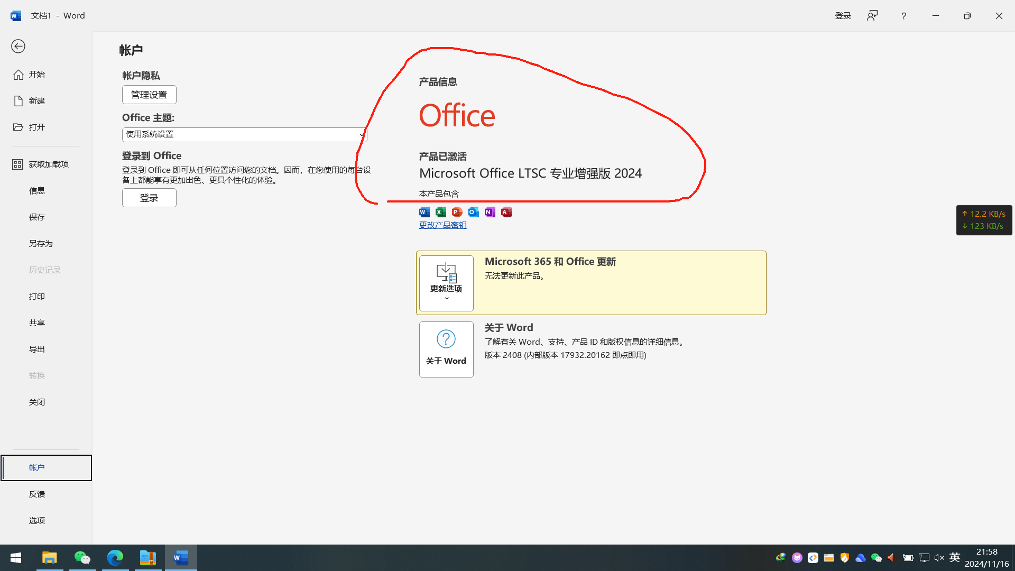
Task: Open the 导出 page
Action: point(46,349)
